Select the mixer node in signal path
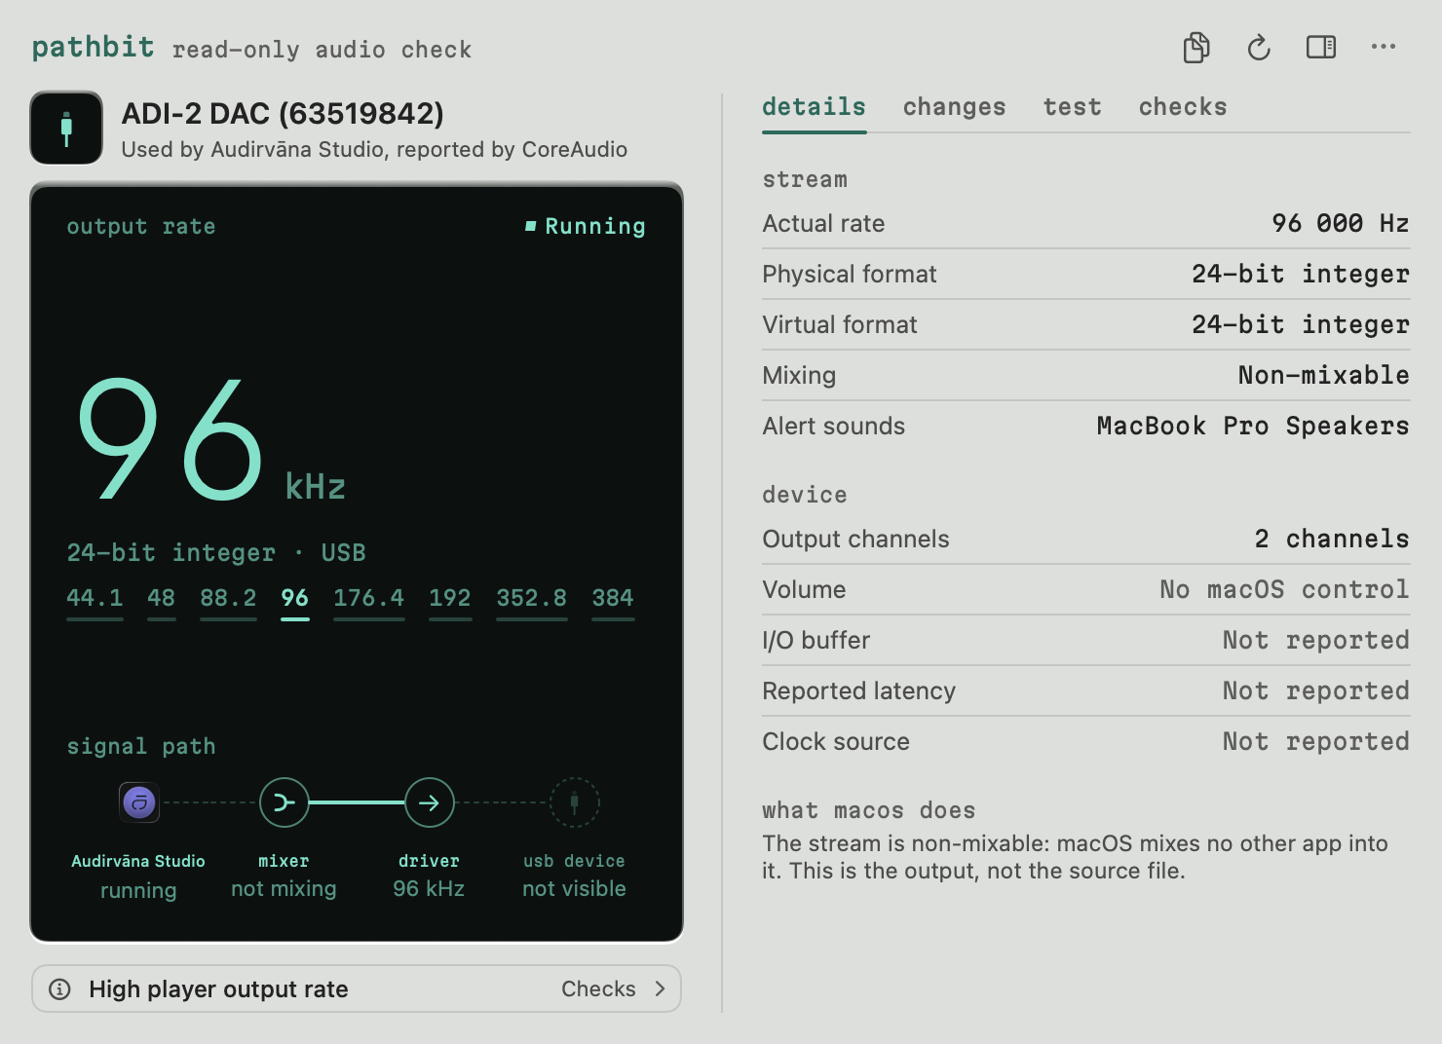The height and width of the screenshot is (1044, 1442). [x=284, y=802]
